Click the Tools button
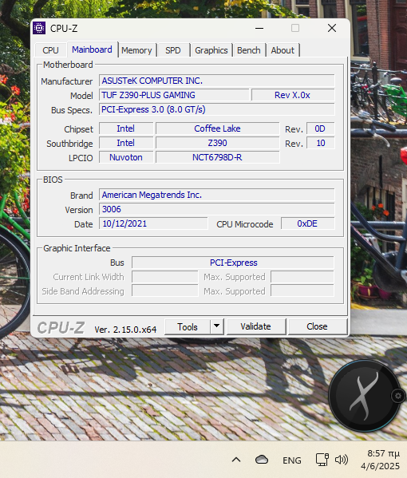This screenshot has height=478, width=407. (x=188, y=327)
